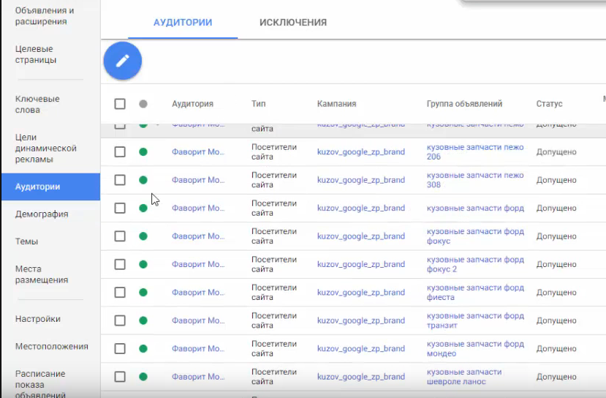
Task: Open kuzov_google_zp_brand campaign in форд фиеста row
Action: [361, 293]
